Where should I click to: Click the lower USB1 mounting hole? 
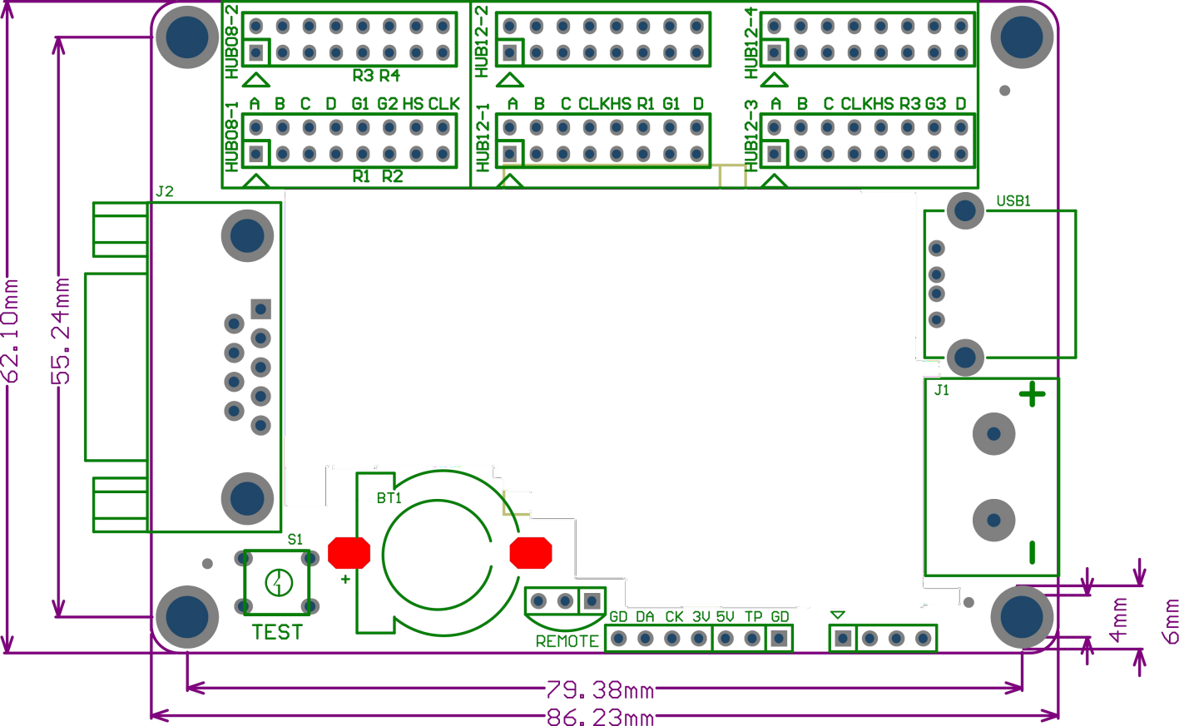point(965,358)
